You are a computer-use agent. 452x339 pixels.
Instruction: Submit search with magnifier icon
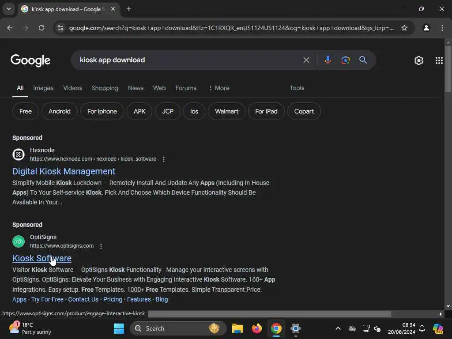click(x=363, y=60)
